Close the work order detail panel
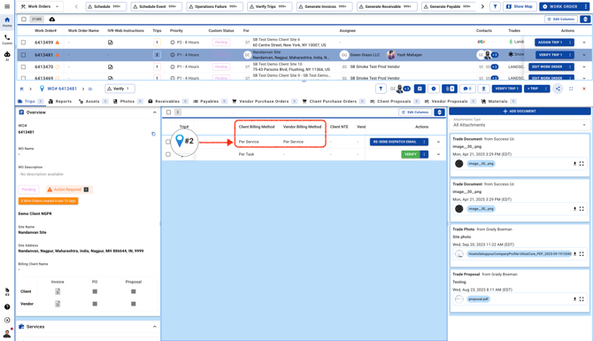Screen dimensions: 593x341 pos(584,89)
